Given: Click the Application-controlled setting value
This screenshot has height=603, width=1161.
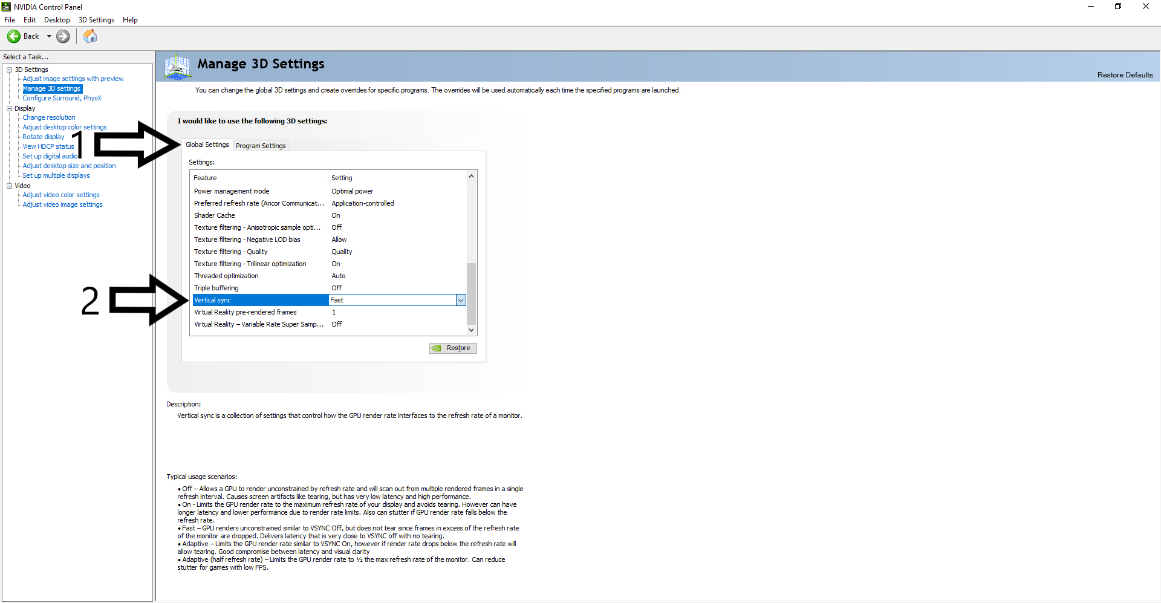Looking at the screenshot, I should (363, 203).
